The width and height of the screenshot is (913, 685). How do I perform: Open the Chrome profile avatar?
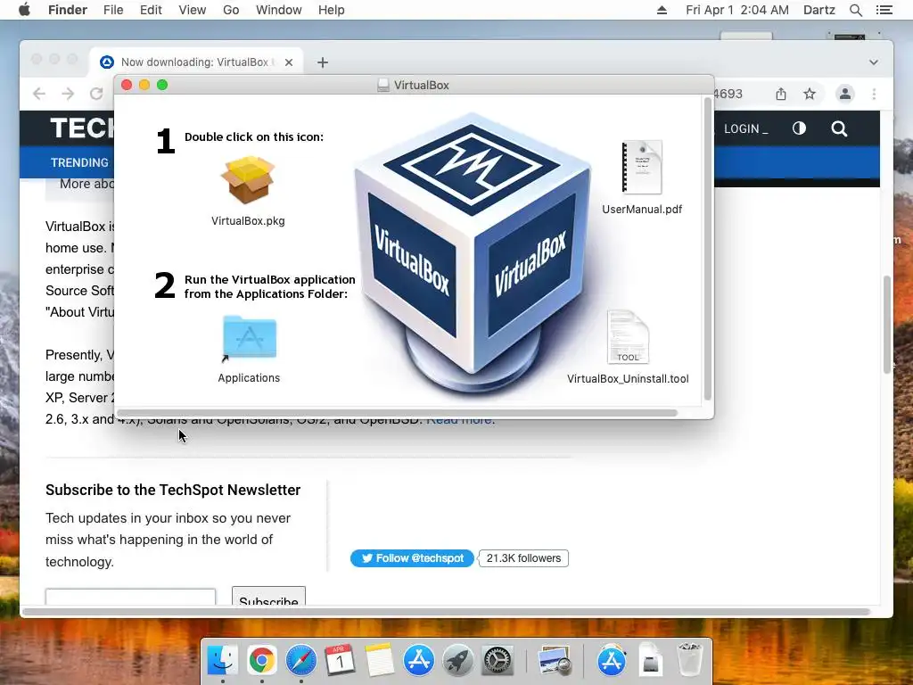(x=845, y=94)
